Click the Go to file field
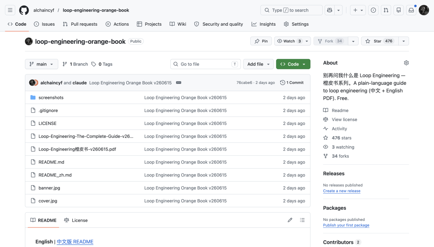The width and height of the screenshot is (434, 247). [205, 64]
